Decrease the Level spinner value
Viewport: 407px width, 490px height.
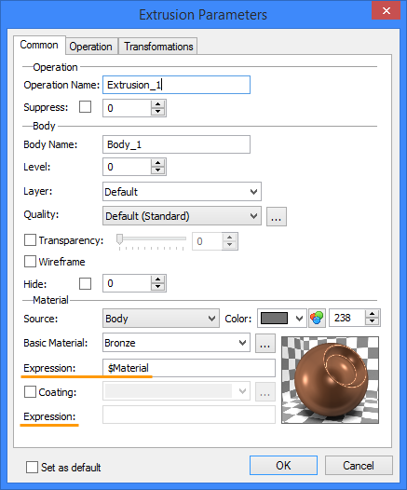click(157, 170)
